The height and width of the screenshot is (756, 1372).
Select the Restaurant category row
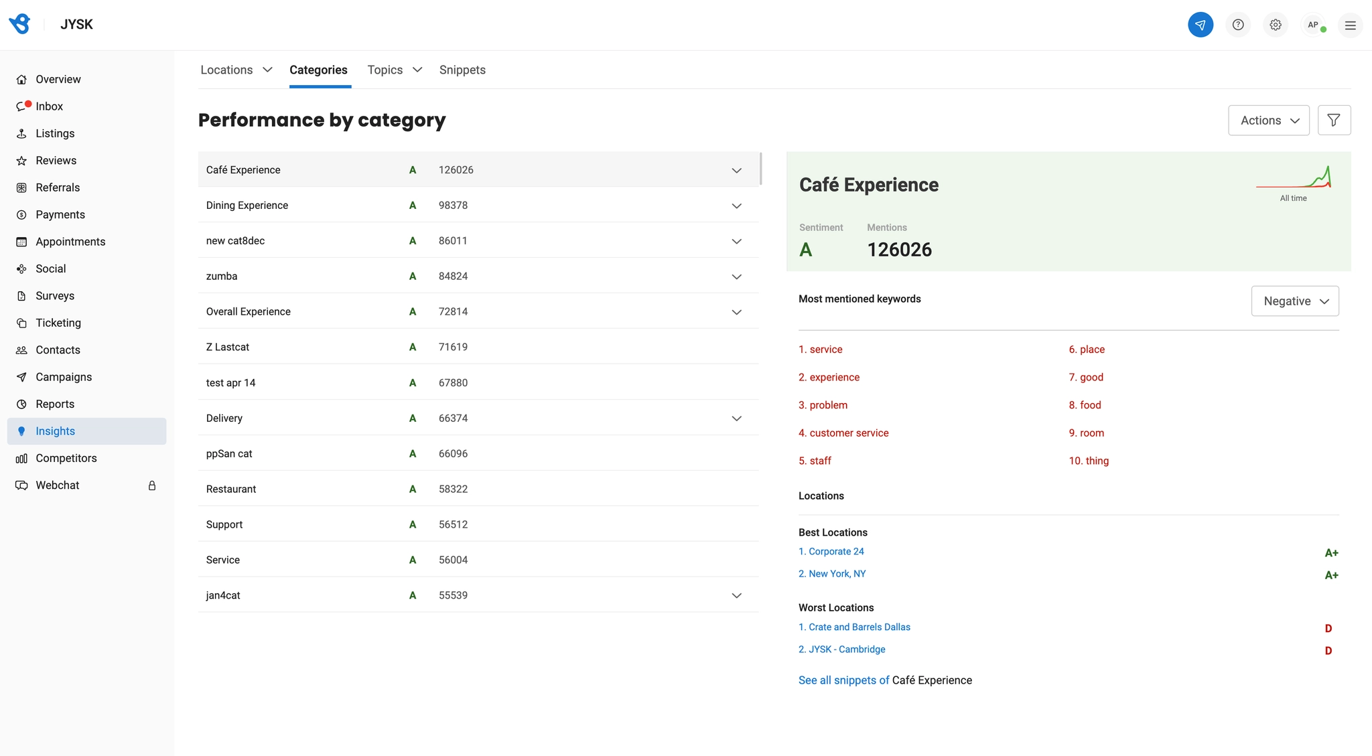[478, 489]
